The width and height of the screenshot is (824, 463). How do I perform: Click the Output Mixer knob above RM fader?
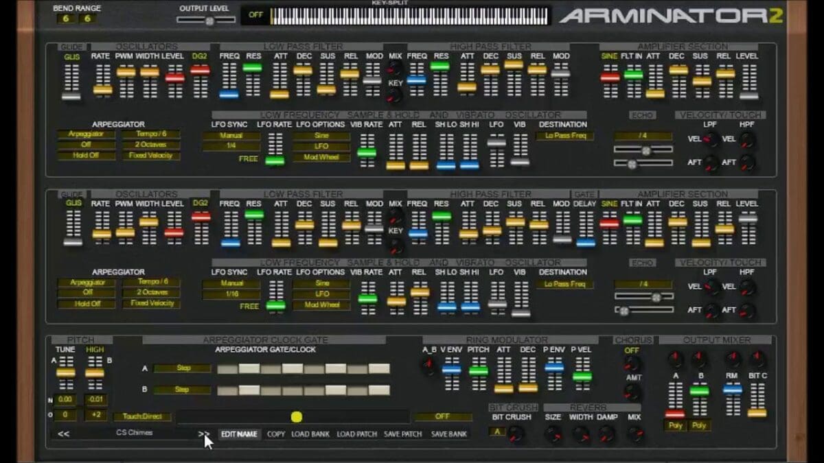point(733,359)
